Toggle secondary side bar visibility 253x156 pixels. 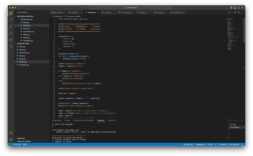click(239, 8)
